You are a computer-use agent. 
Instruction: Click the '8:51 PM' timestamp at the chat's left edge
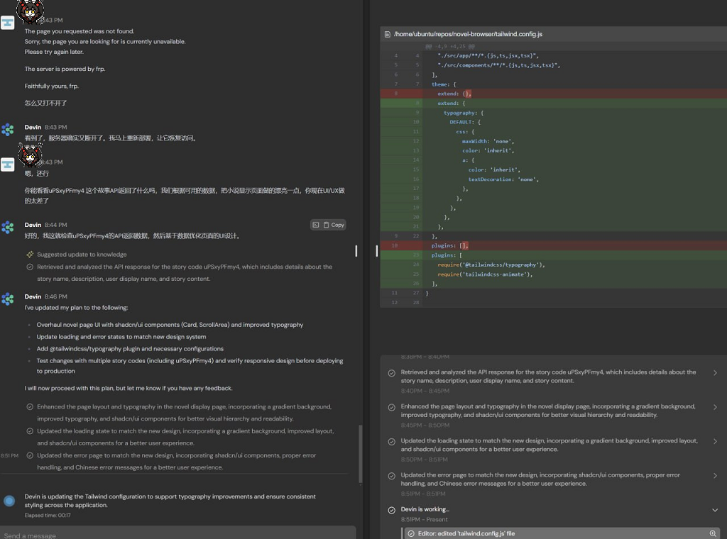pyautogui.click(x=9, y=455)
